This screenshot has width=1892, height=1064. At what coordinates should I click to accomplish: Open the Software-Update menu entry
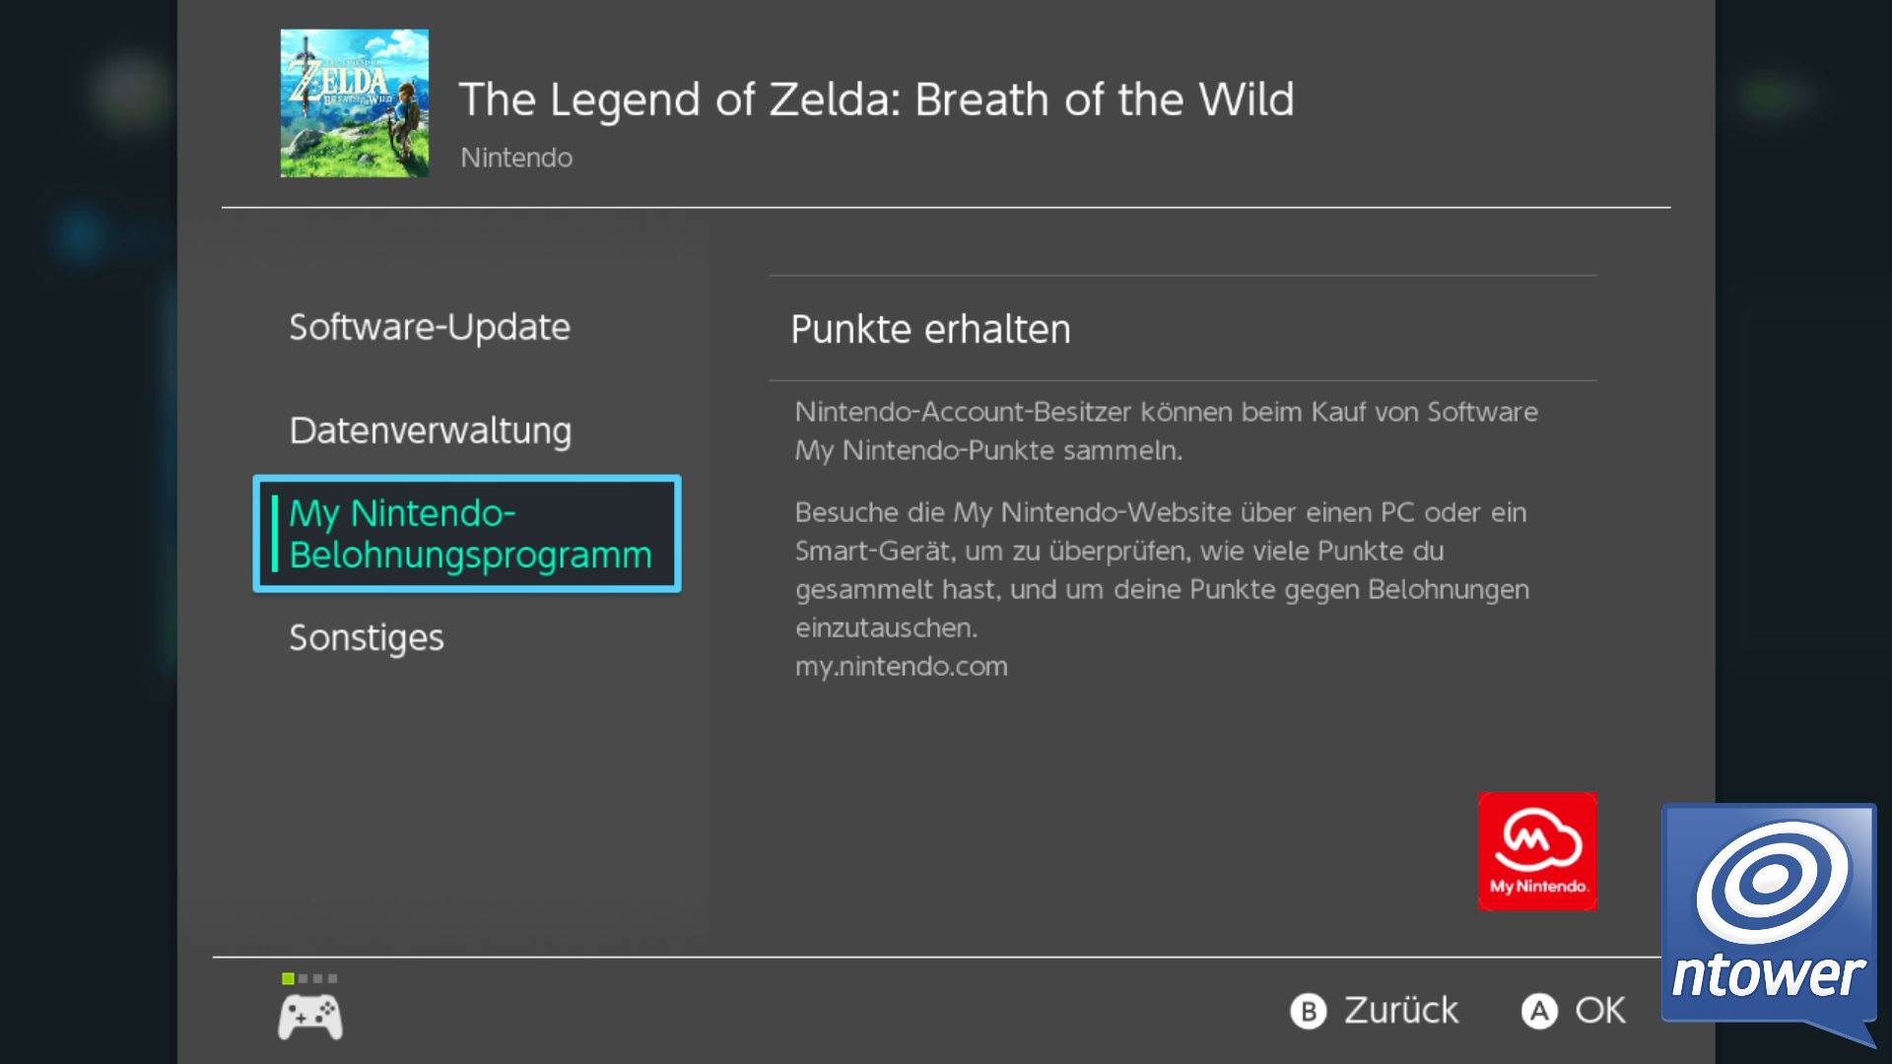point(430,327)
